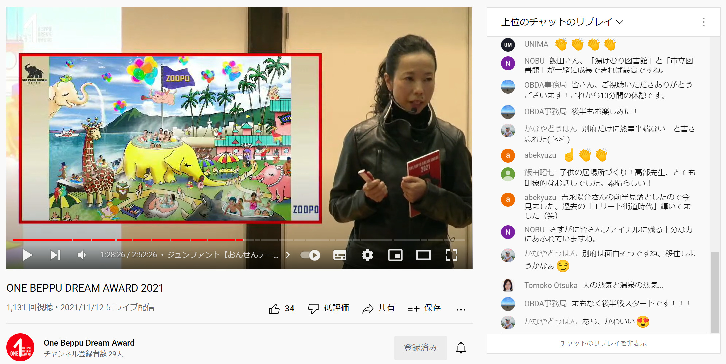Open the player settings gear
This screenshot has height=364, width=726.
(x=367, y=255)
